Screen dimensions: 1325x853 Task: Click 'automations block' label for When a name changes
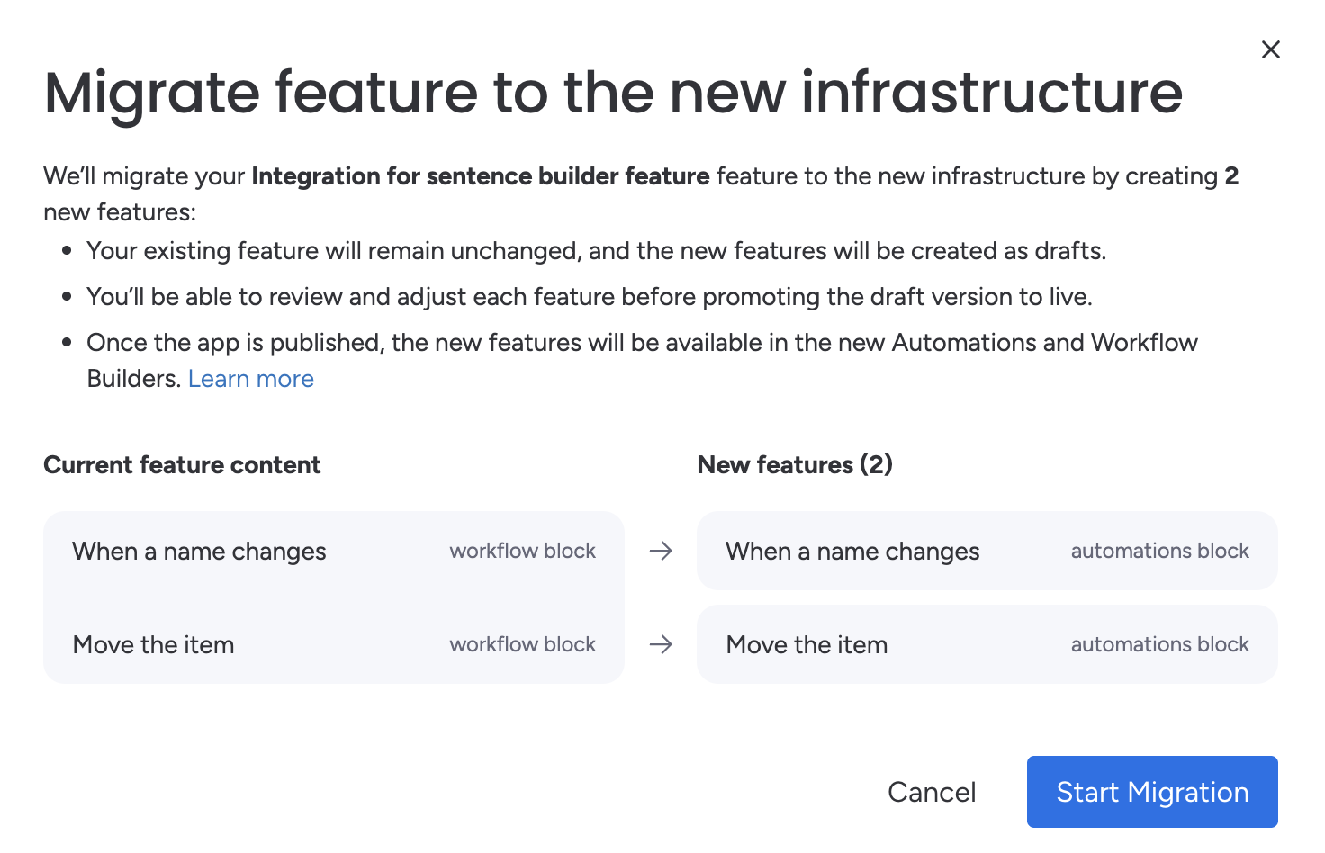[x=1159, y=551]
